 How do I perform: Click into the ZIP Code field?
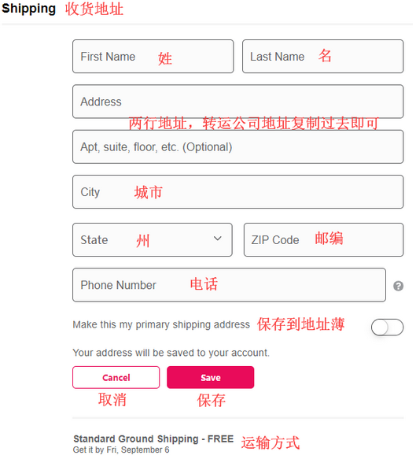[x=324, y=240]
